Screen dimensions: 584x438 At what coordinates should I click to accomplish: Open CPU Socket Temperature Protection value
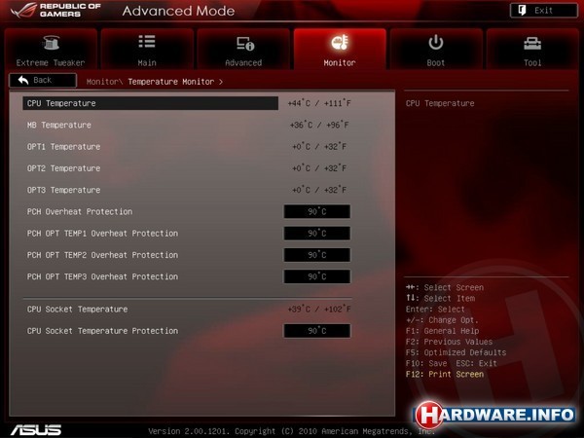point(317,331)
